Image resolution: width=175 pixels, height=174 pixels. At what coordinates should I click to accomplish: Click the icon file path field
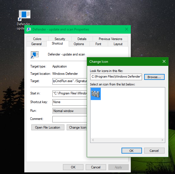click(x=116, y=77)
